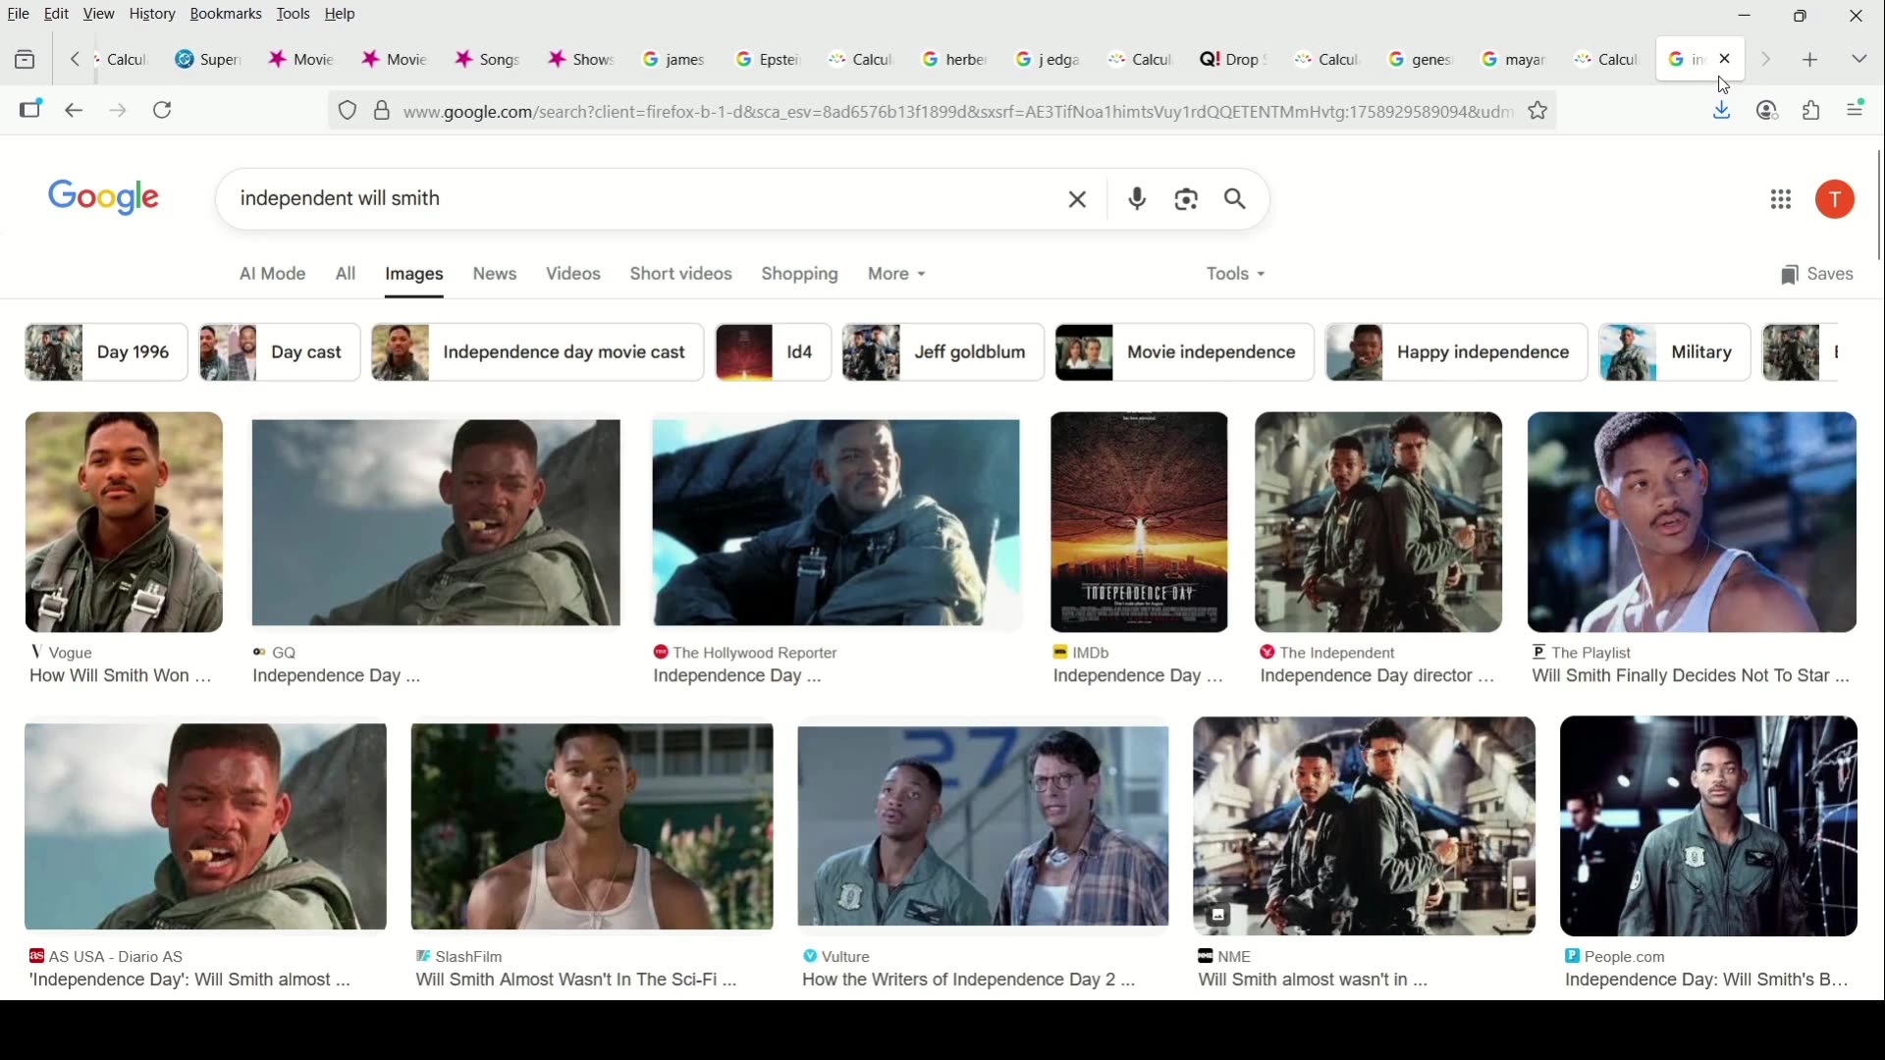1885x1060 pixels.
Task: Open the downloads arrow icon
Action: pos(1722,111)
